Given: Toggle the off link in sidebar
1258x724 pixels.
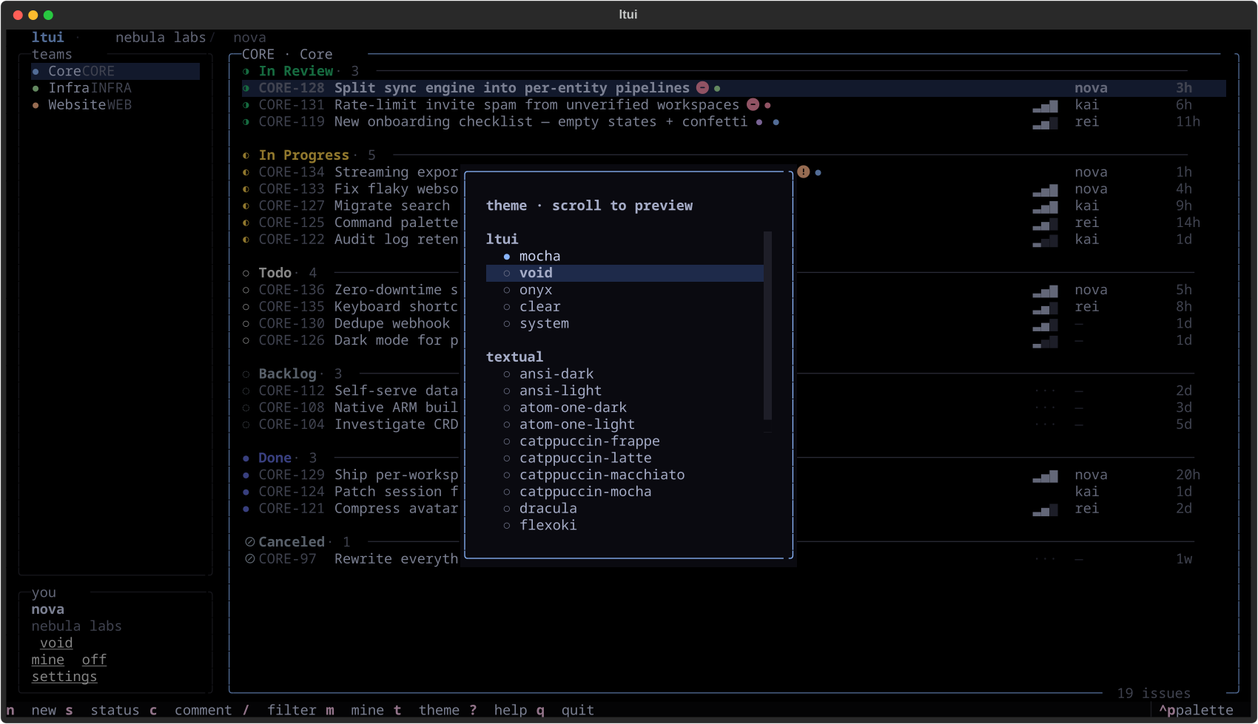Looking at the screenshot, I should coord(94,660).
